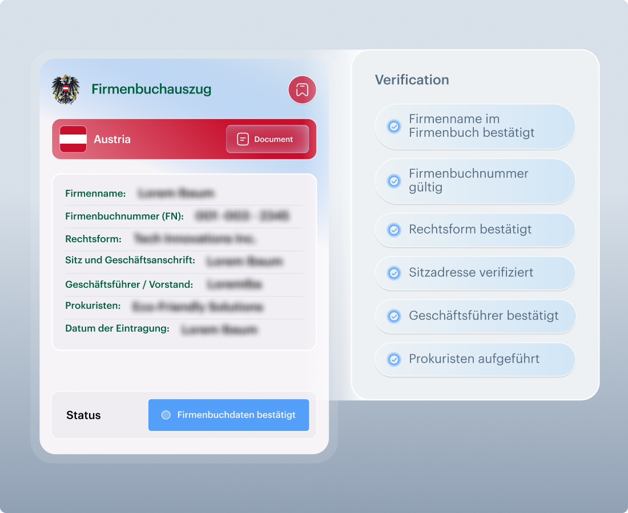Toggle the Geschäftsführer bestätigt check
628x513 pixels.
click(394, 316)
